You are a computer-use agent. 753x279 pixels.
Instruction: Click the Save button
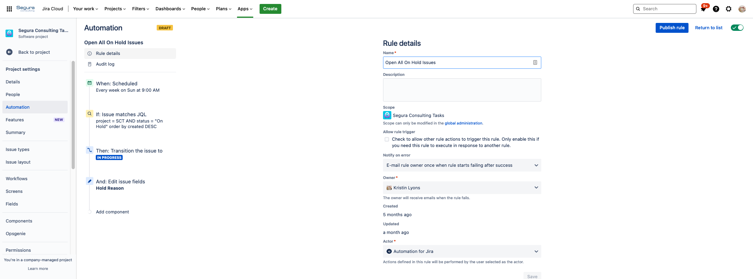[532, 276]
